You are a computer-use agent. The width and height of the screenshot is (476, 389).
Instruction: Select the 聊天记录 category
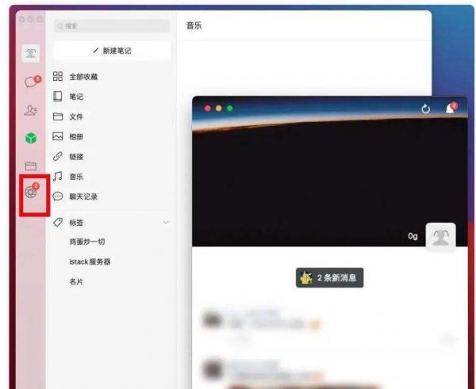[83, 196]
